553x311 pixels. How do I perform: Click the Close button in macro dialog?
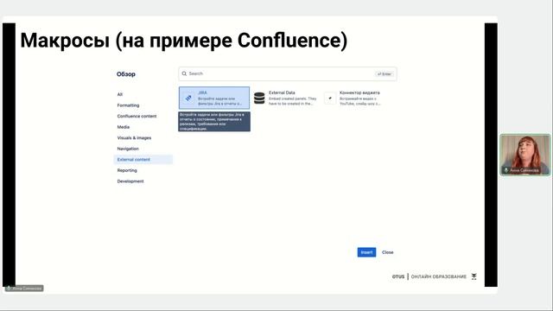[x=388, y=252]
